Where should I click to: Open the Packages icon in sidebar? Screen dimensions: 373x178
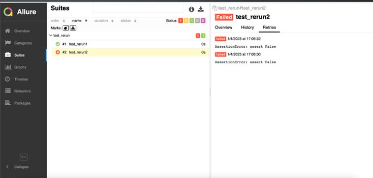[7, 103]
